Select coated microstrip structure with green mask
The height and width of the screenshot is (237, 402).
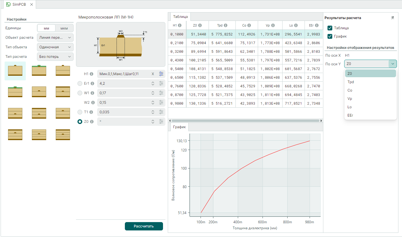click(39, 71)
